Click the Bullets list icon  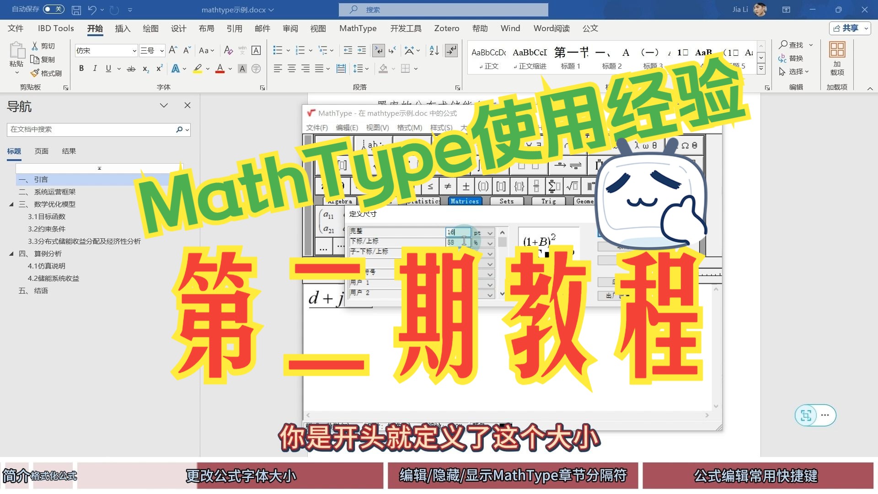tap(278, 50)
